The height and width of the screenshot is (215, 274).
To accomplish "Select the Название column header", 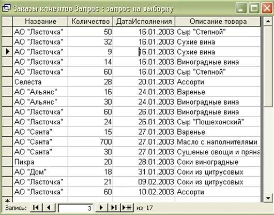I will pyautogui.click(x=40, y=22).
